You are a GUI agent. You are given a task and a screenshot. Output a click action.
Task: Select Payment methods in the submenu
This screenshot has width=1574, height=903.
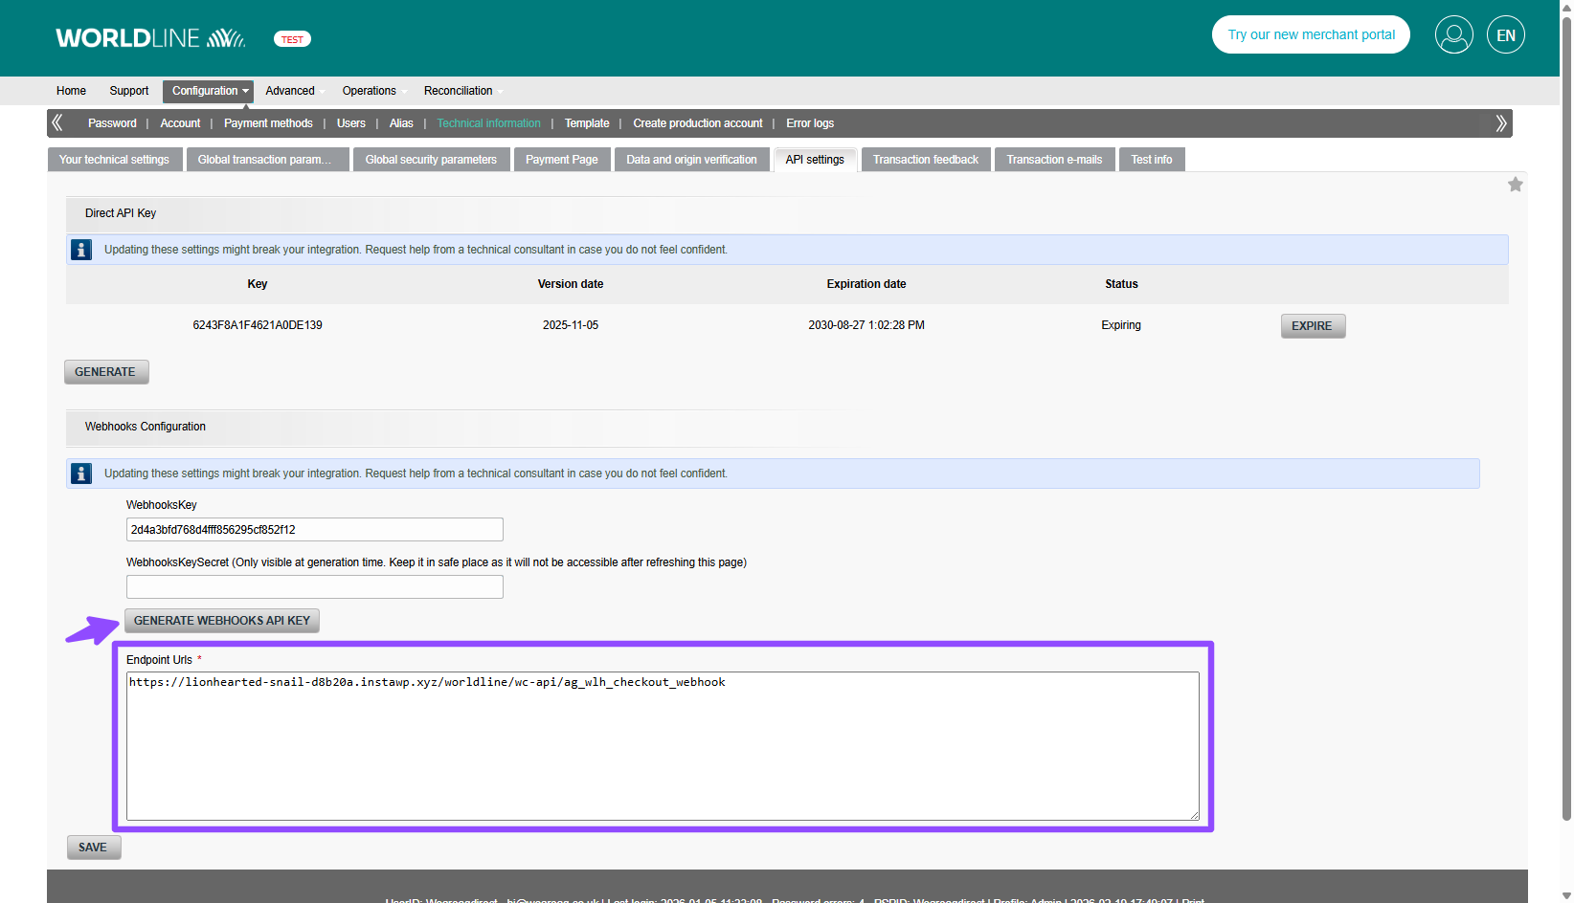(x=268, y=123)
